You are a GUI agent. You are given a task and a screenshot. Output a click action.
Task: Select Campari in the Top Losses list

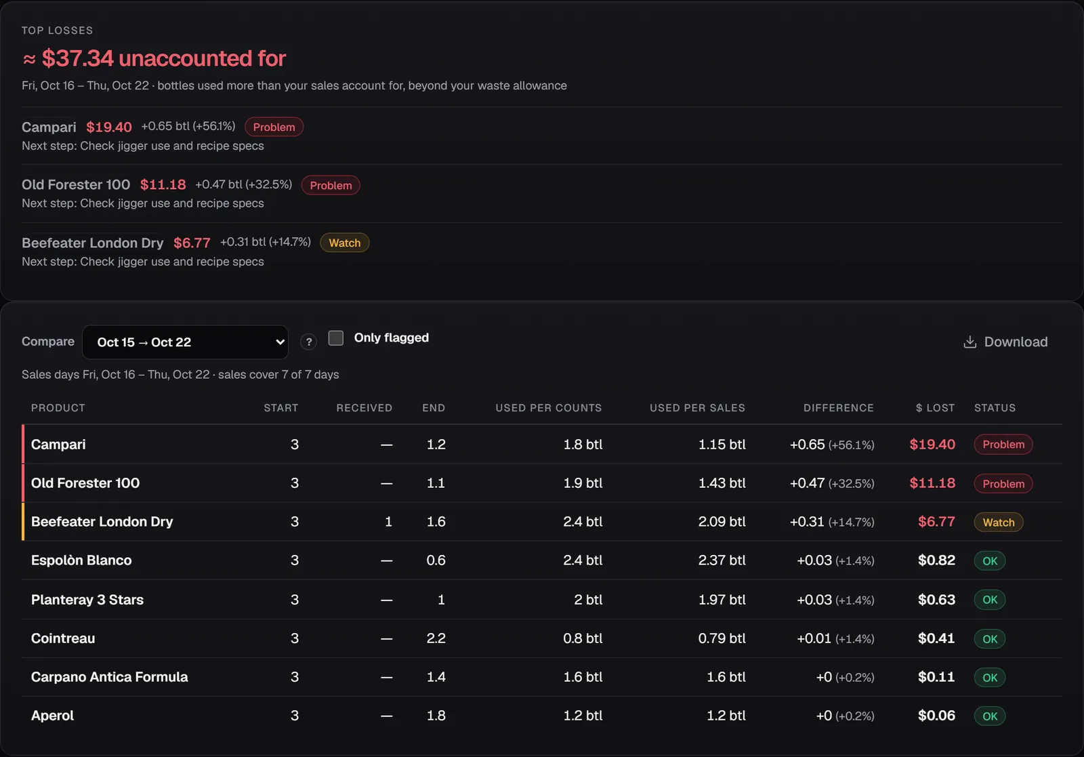49,127
